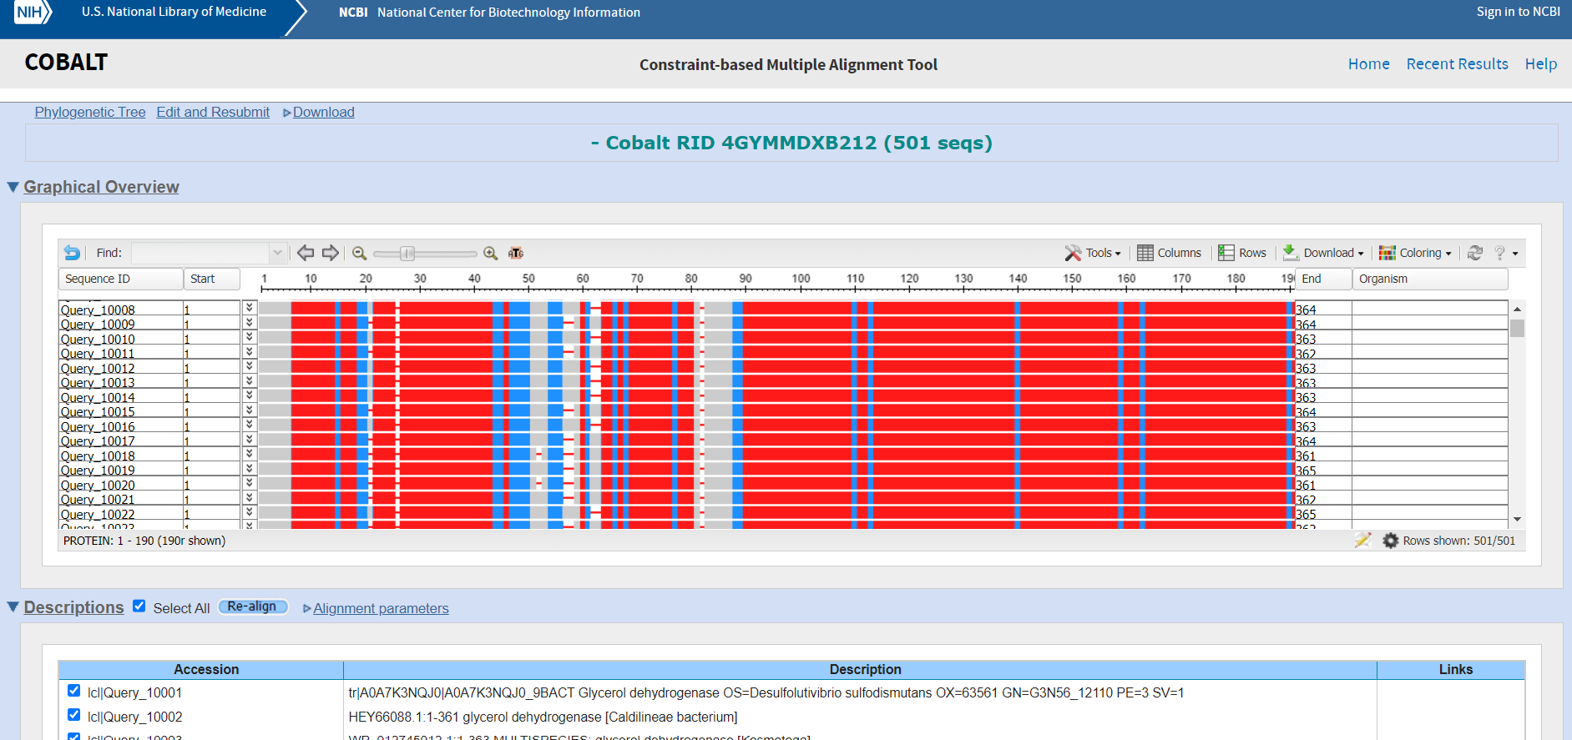1572x740 pixels.
Task: Click Edit and Resubmit link
Action: click(213, 112)
